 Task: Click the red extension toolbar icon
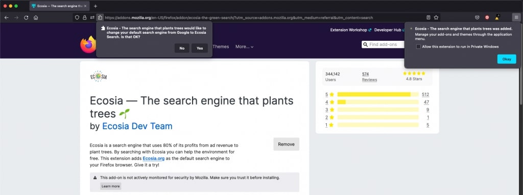(487, 18)
